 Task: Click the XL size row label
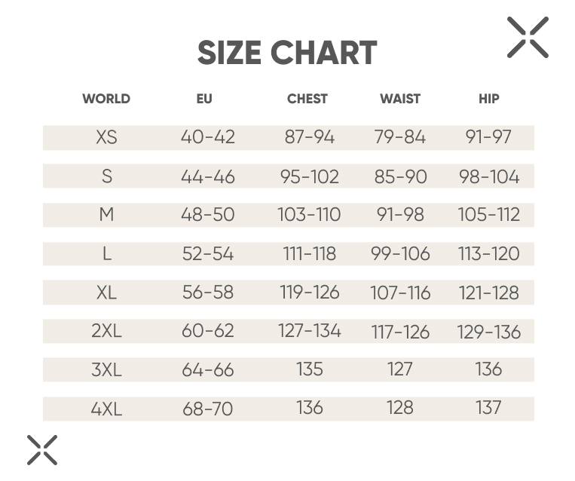click(x=106, y=293)
